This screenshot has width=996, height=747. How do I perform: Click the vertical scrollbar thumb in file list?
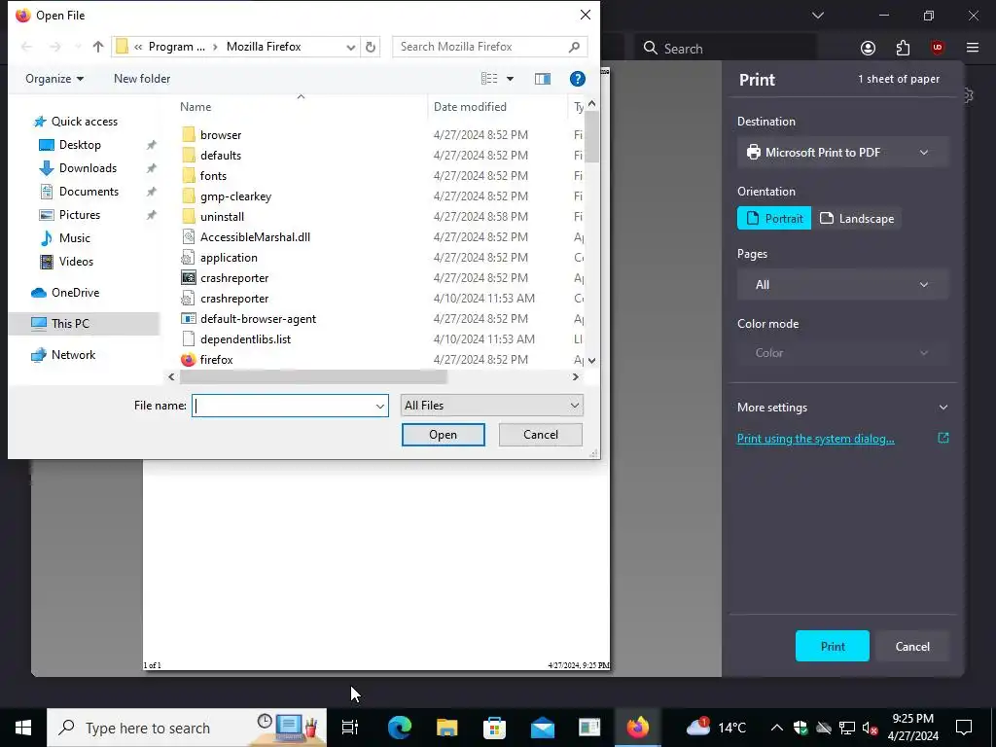pyautogui.click(x=592, y=135)
